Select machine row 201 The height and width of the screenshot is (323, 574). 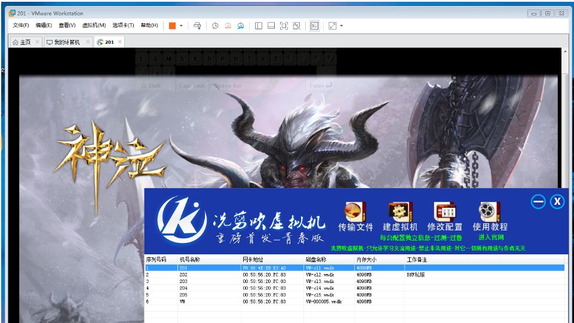[x=354, y=267]
